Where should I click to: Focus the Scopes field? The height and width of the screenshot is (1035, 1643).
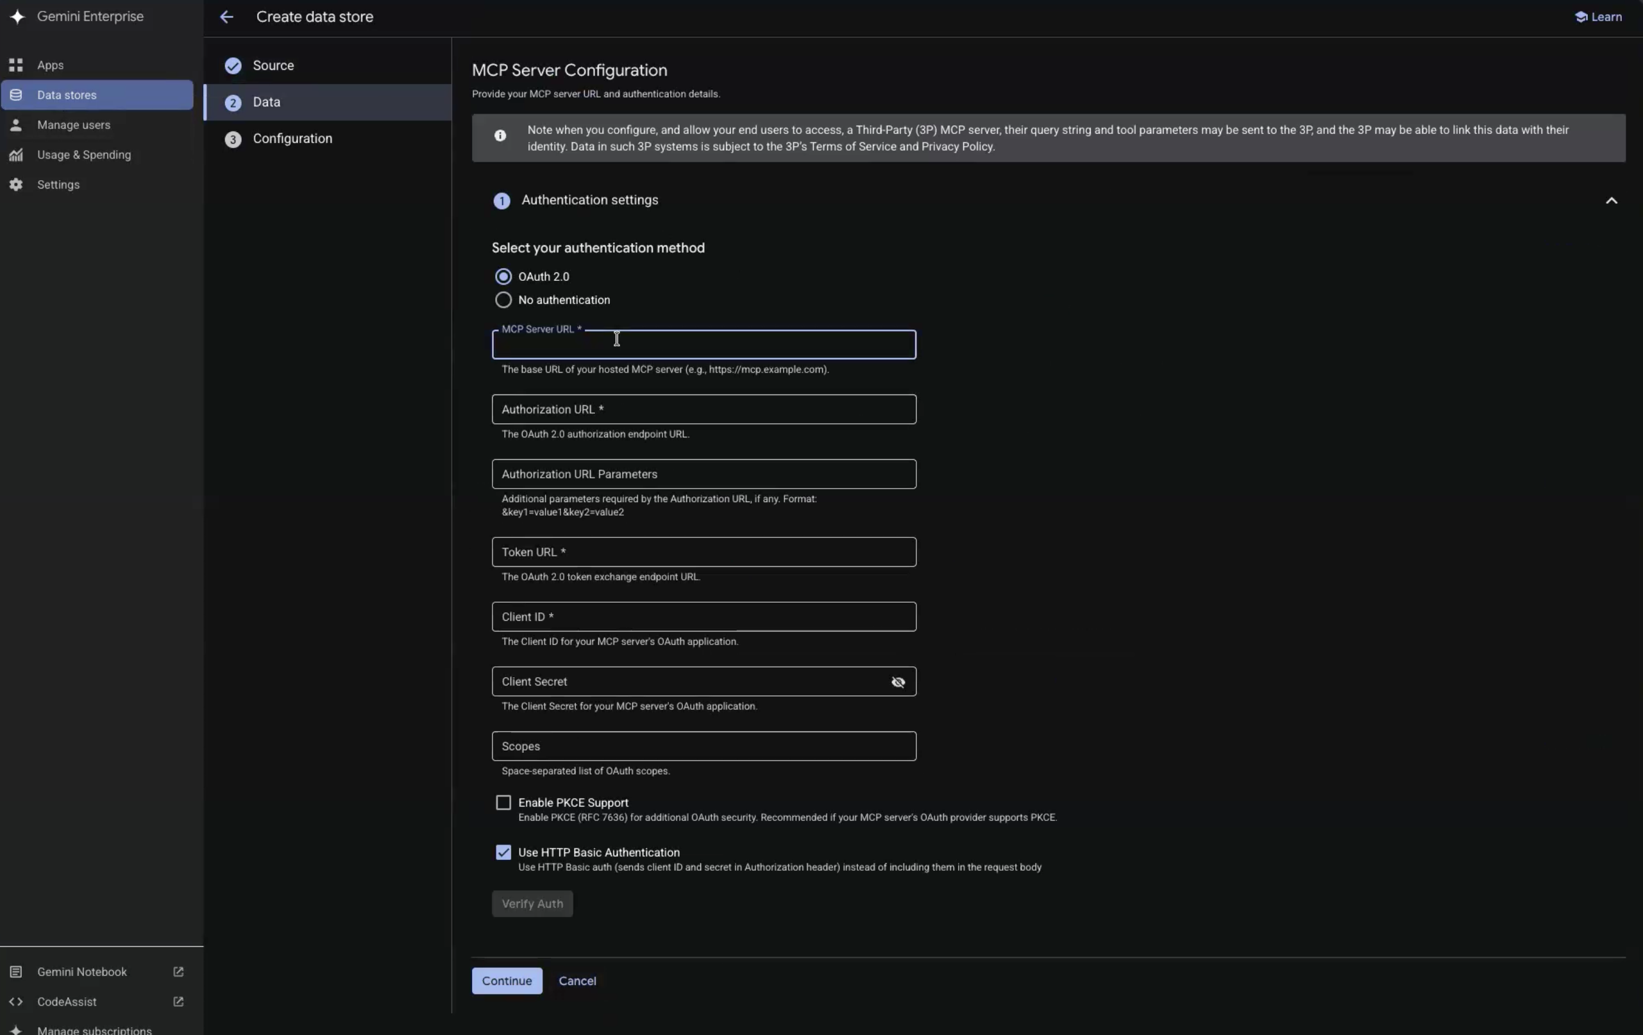[x=704, y=746]
